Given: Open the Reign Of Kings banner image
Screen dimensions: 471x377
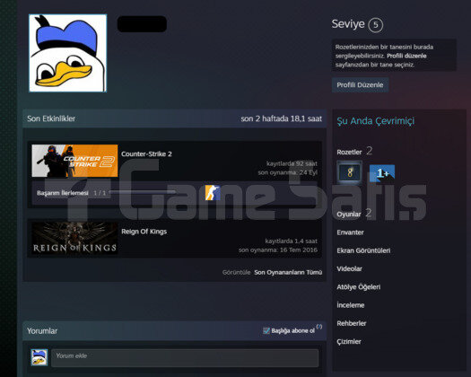Looking at the screenshot, I should tap(74, 239).
